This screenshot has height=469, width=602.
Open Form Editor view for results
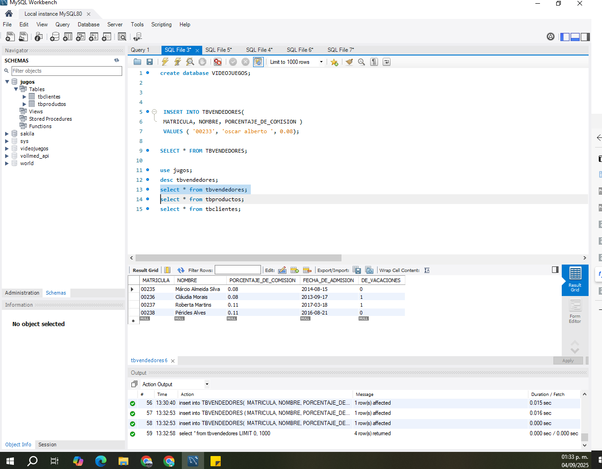(x=575, y=311)
